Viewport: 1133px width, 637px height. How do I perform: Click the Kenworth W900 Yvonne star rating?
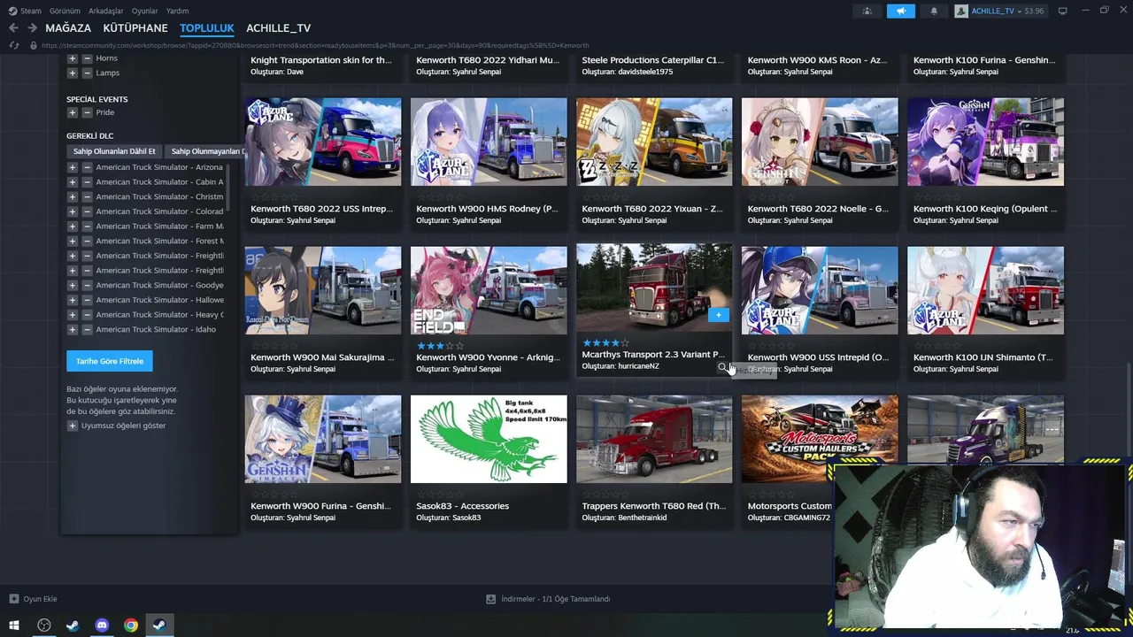440,346
